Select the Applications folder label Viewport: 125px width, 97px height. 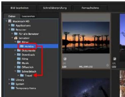pyautogui.click(x=23, y=26)
